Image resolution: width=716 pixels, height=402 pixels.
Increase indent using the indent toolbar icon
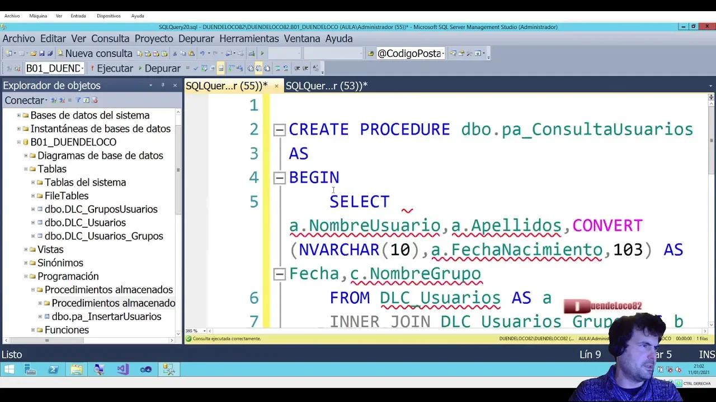(x=305, y=68)
